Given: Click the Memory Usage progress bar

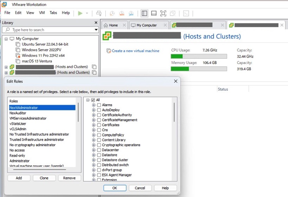Looking at the screenshot, I should click(199, 69).
